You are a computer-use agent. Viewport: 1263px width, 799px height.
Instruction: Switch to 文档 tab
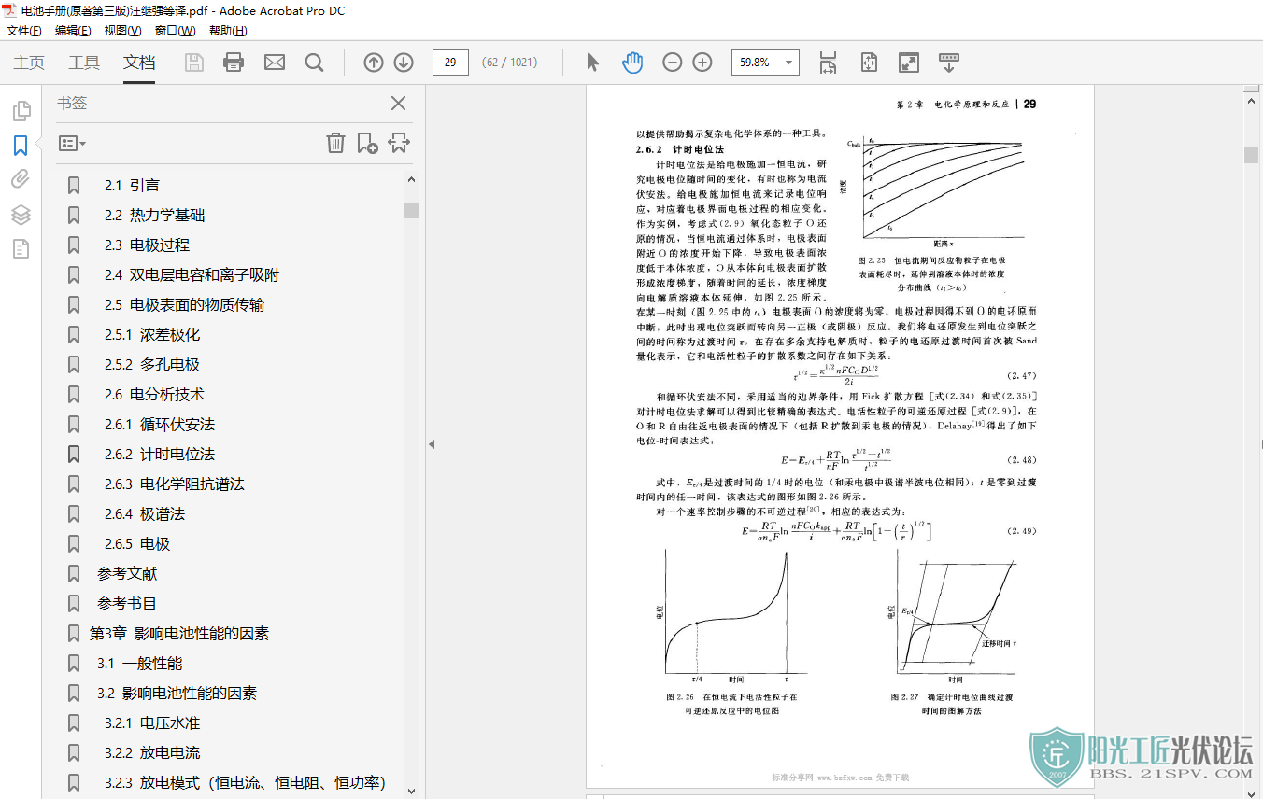[139, 63]
